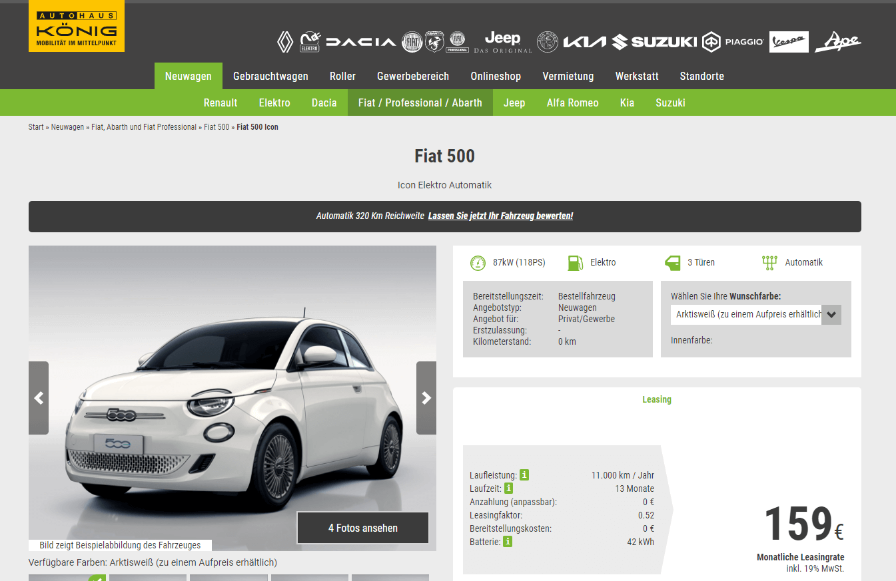This screenshot has width=896, height=581.
Task: Click the Renault Elektro plug logo
Action: point(310,41)
